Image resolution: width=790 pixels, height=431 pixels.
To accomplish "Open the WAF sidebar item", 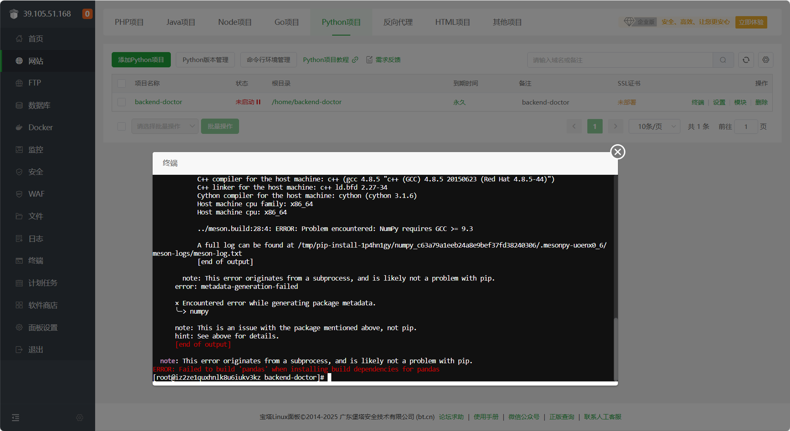I will [x=36, y=194].
